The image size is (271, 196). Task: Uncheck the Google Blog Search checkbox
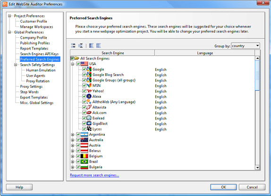coord(84,75)
